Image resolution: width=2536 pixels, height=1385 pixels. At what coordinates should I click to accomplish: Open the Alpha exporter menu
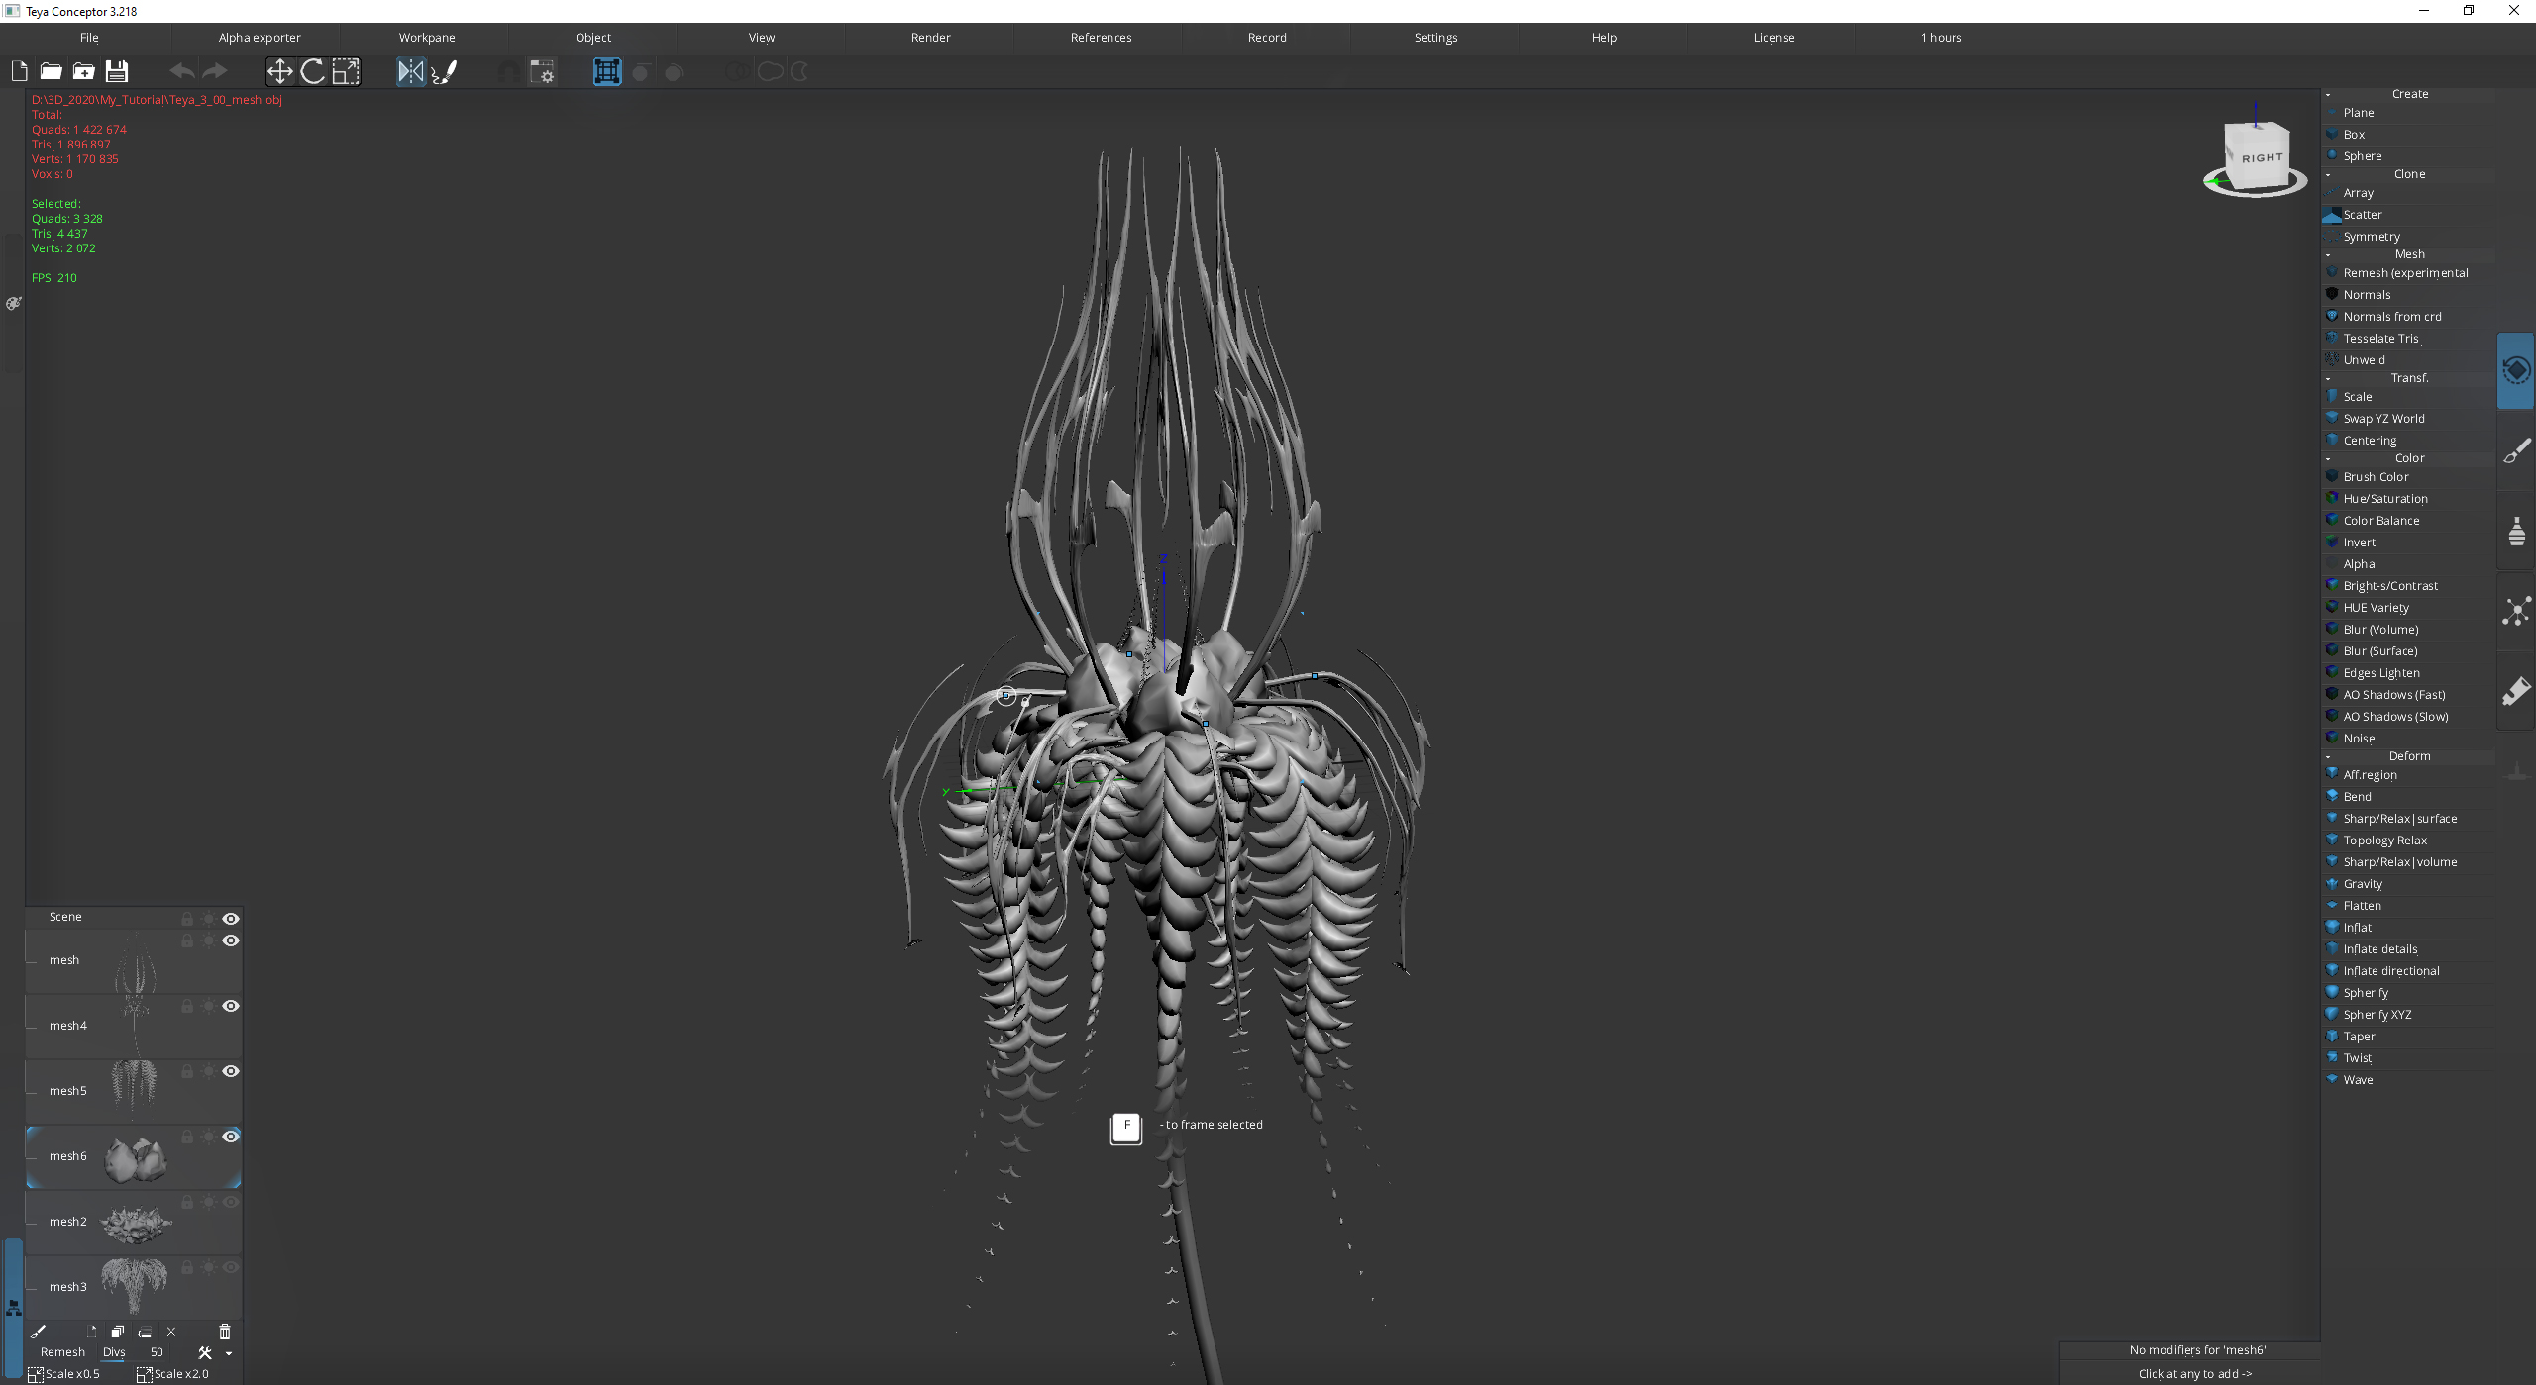click(x=260, y=38)
